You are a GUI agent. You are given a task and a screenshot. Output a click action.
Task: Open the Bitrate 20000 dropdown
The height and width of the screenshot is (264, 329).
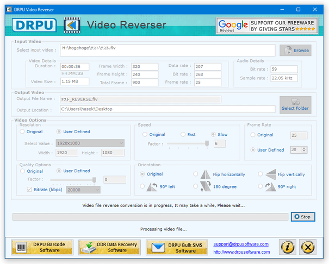click(83, 190)
